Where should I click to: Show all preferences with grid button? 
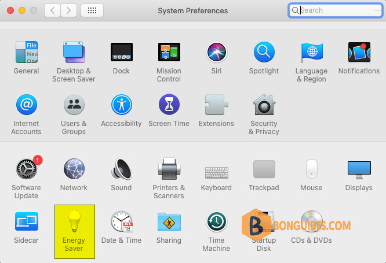point(92,10)
